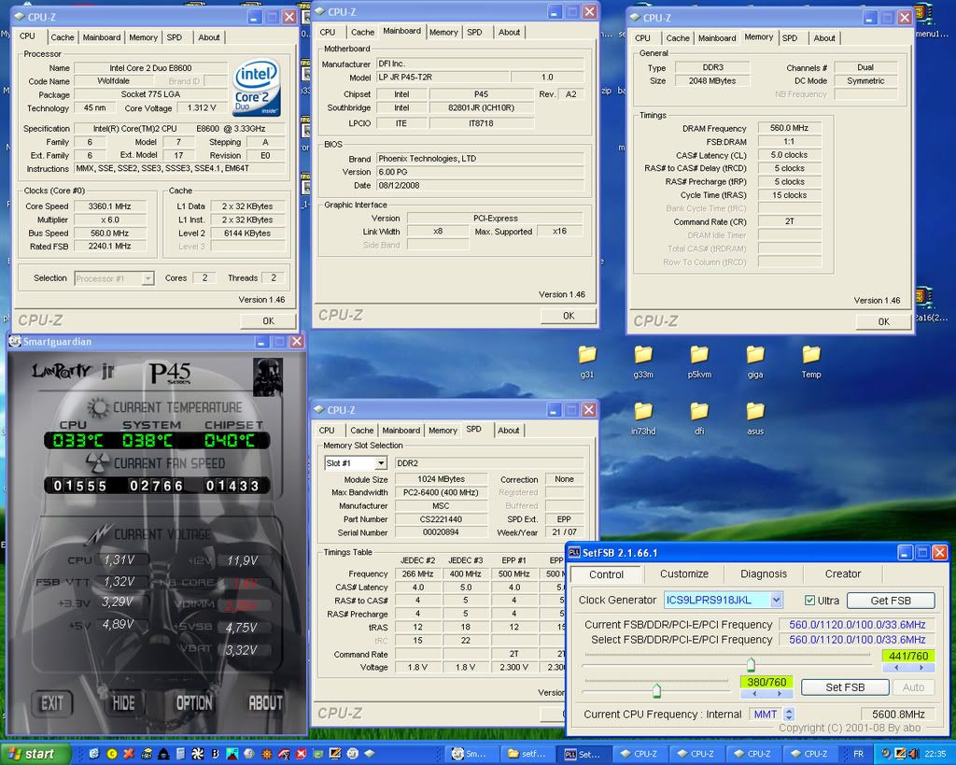This screenshot has width=956, height=765.
Task: Open the dfi desktop folder
Action: pyautogui.click(x=699, y=412)
